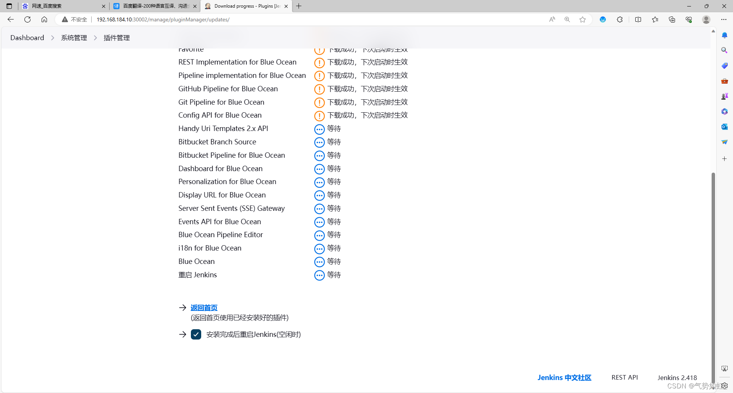
Task: Click the Display URL for Blue Ocean entry
Action: [222, 195]
